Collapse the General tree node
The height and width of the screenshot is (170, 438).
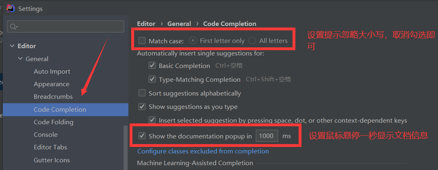(20, 59)
